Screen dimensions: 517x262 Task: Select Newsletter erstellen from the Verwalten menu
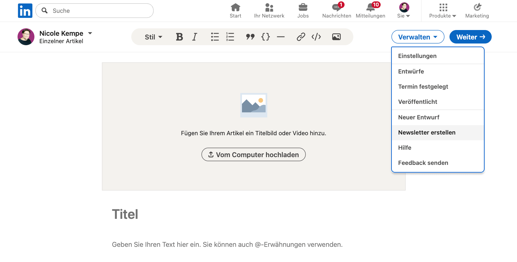(x=427, y=133)
